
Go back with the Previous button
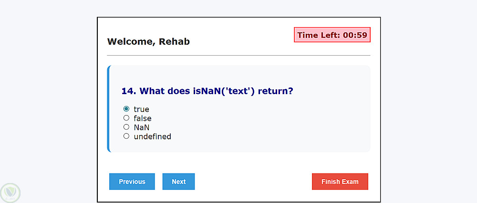click(x=132, y=182)
